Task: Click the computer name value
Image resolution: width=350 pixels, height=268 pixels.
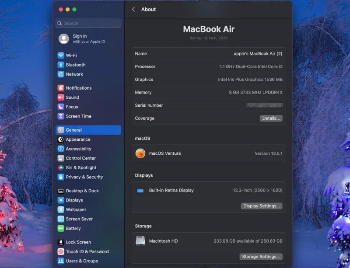Action: pos(258,53)
